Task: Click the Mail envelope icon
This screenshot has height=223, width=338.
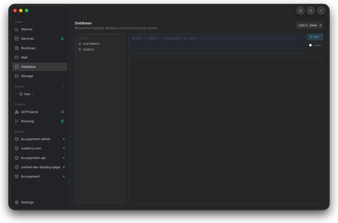Action: (17, 57)
